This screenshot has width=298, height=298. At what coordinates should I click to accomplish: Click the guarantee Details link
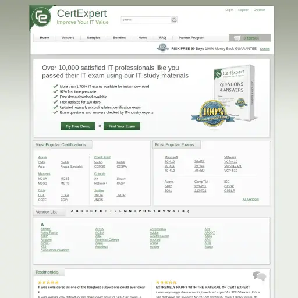click(265, 49)
